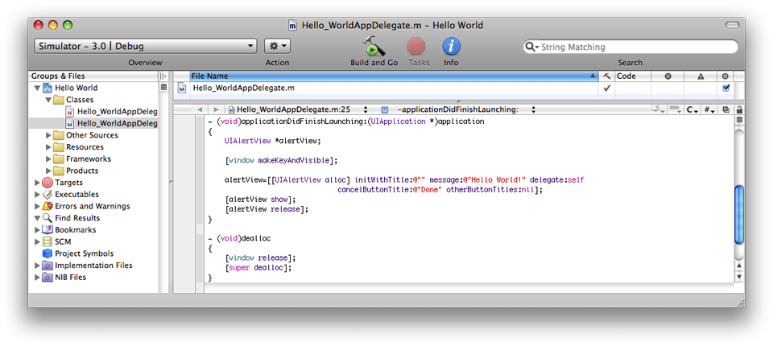This screenshot has height=346, width=773.
Task: Open the C class hierarchy popup
Action: [x=692, y=109]
